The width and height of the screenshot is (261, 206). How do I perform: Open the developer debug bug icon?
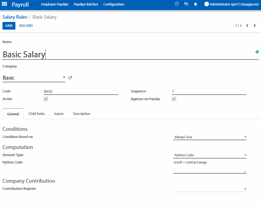[x=196, y=4]
